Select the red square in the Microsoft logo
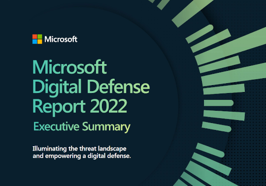This screenshot has height=186, width=266. click(x=34, y=36)
